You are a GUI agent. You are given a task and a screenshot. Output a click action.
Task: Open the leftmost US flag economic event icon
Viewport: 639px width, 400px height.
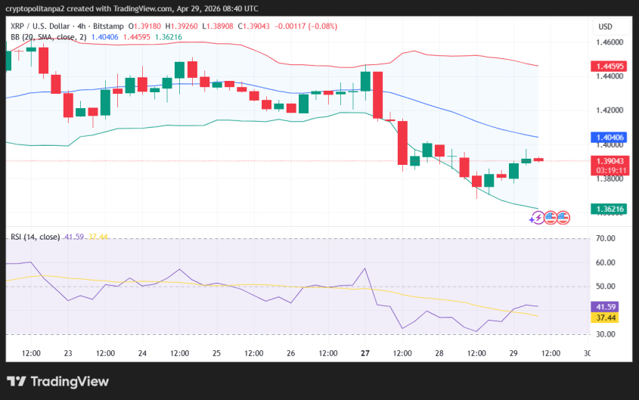click(551, 218)
